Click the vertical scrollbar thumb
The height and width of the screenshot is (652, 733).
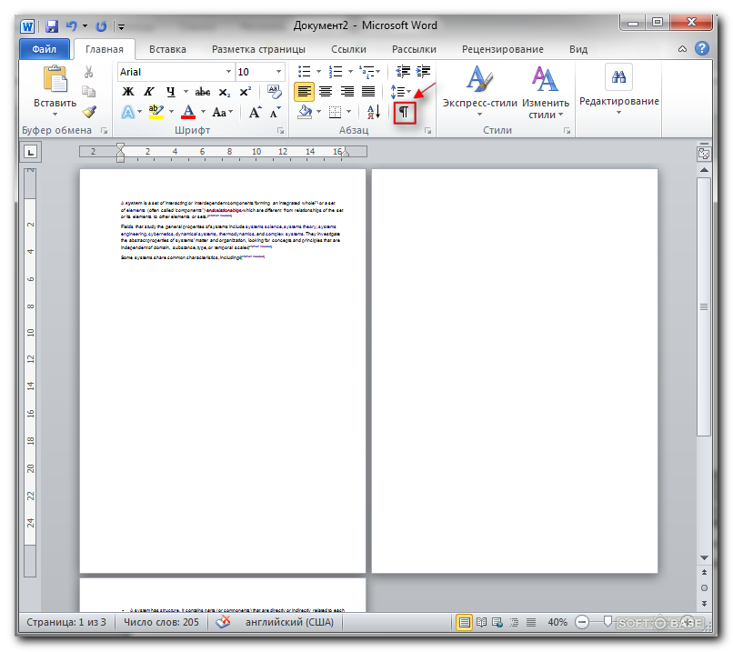[x=704, y=306]
